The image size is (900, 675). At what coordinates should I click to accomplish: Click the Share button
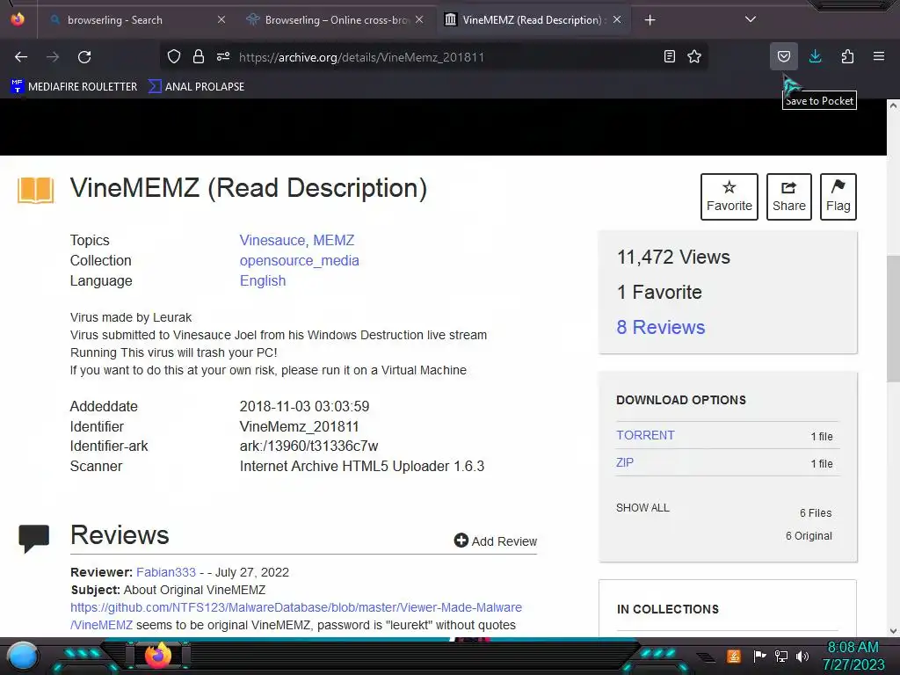pyautogui.click(x=788, y=196)
